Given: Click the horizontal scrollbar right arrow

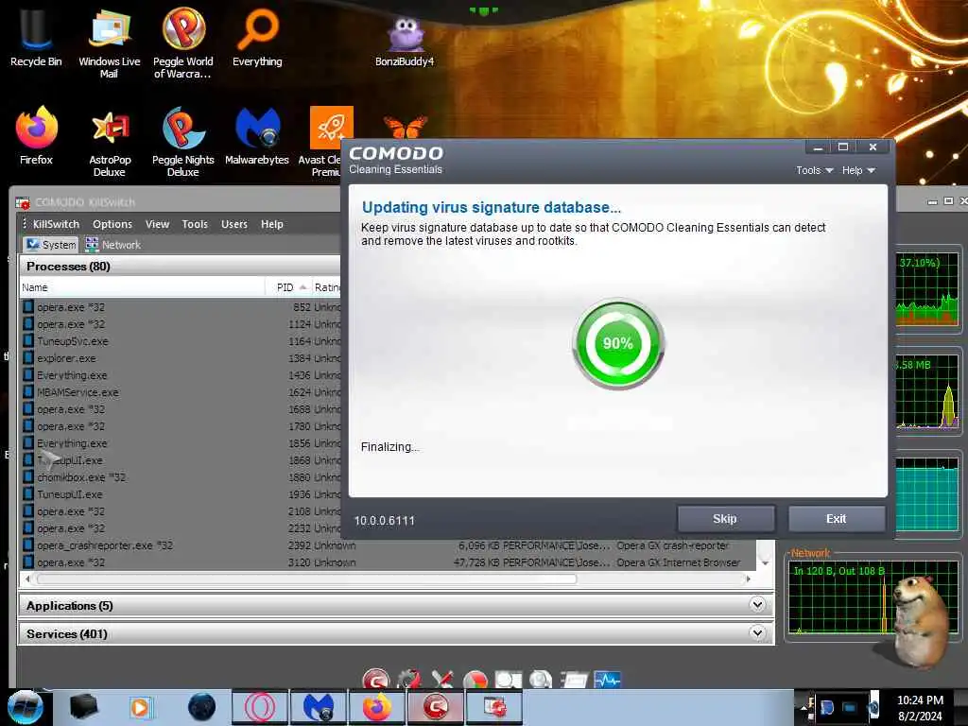Looking at the screenshot, I should point(749,579).
